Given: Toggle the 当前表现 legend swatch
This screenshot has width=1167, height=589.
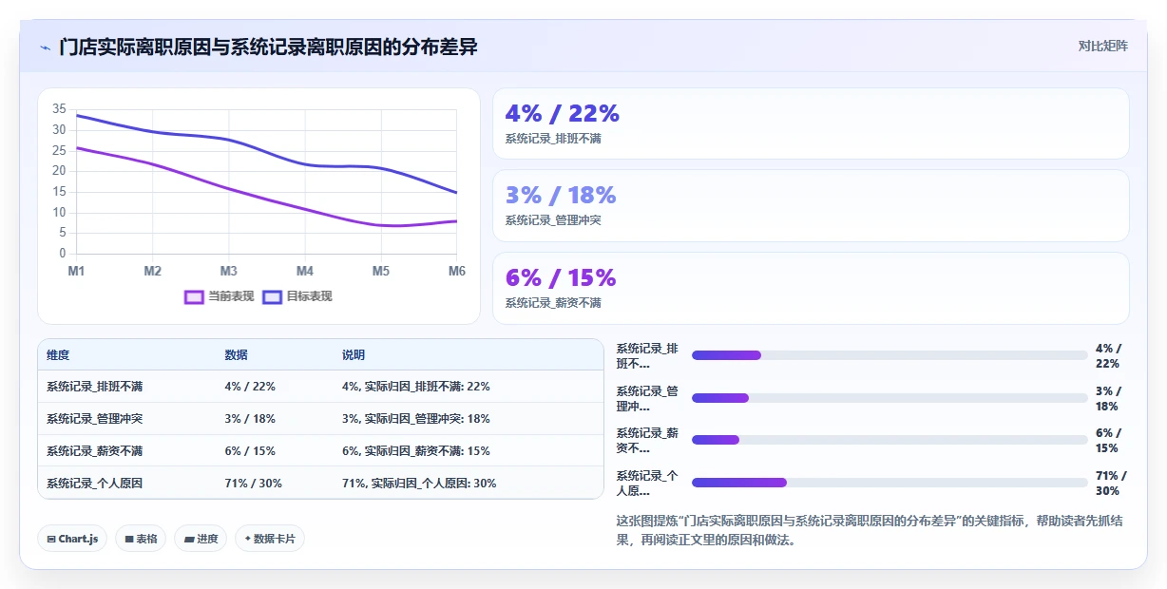Looking at the screenshot, I should [194, 296].
